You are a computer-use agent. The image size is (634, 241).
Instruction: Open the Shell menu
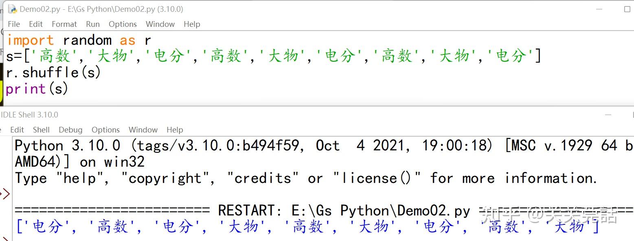click(41, 130)
